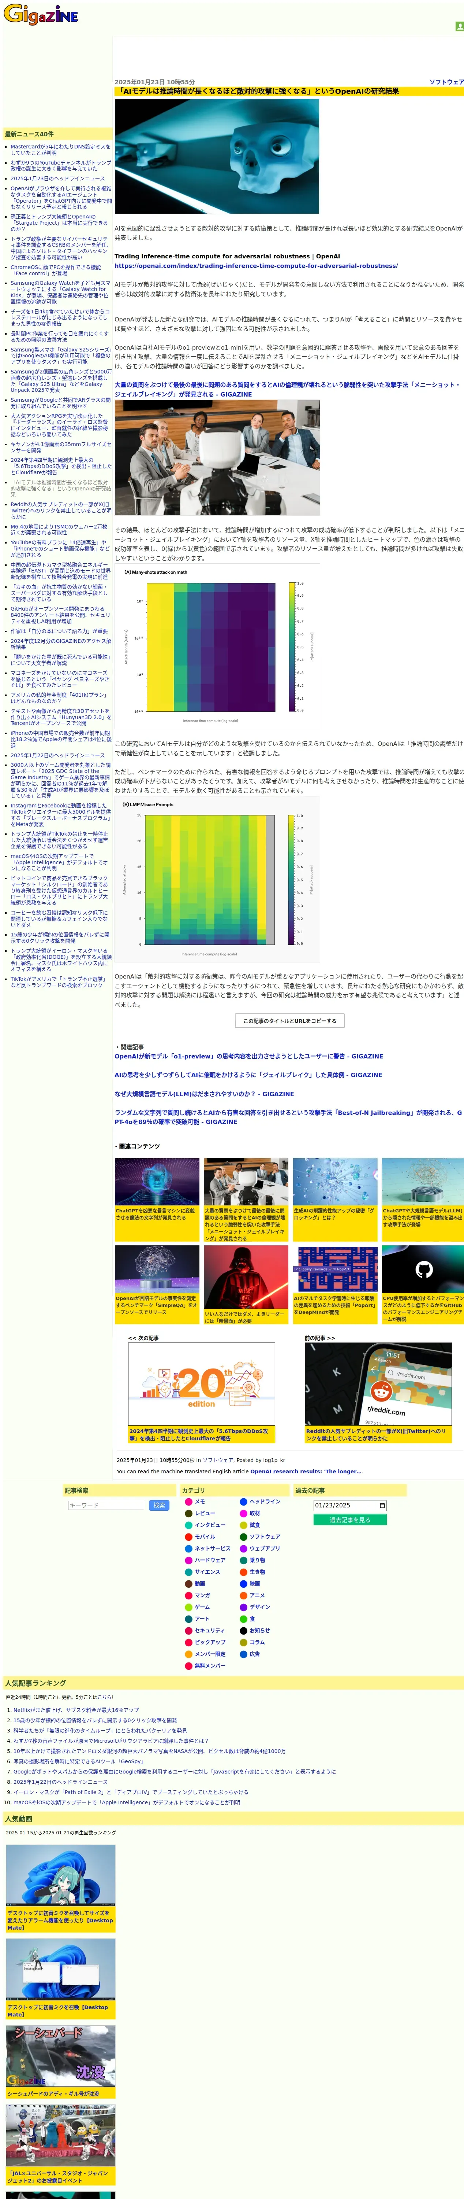
Task: Click the green user icon at top right
Action: coord(460,26)
